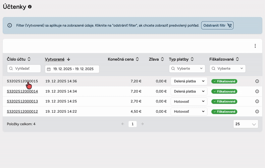Open Fiškalizované filter dropdown

coord(228,68)
